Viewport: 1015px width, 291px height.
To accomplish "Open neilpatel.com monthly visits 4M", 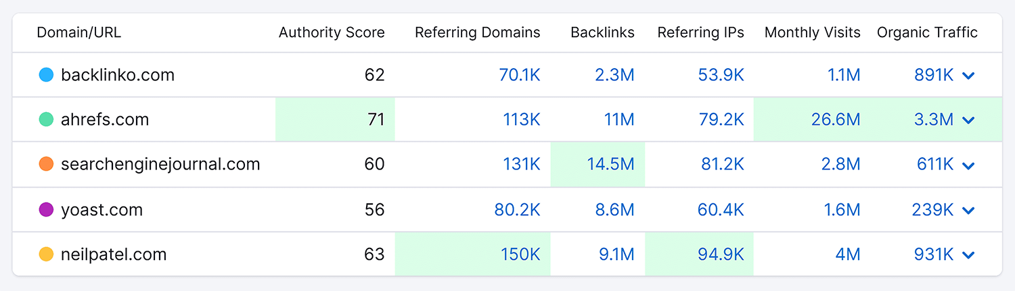I will 849,255.
